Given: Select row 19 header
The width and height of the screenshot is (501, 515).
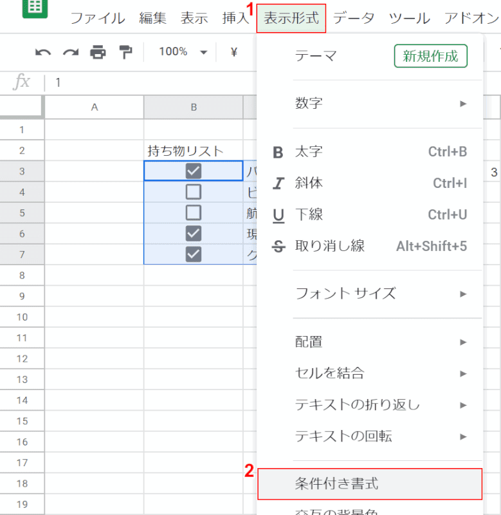Looking at the screenshot, I should click(22, 504).
